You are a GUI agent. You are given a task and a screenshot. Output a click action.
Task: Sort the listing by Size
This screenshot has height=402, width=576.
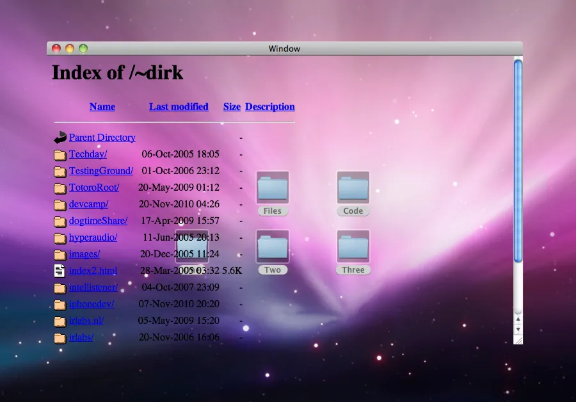click(232, 106)
